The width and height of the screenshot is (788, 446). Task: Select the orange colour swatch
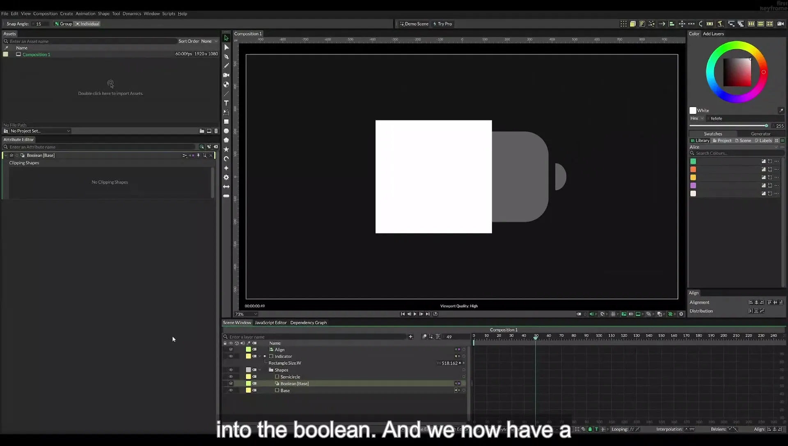(x=693, y=170)
